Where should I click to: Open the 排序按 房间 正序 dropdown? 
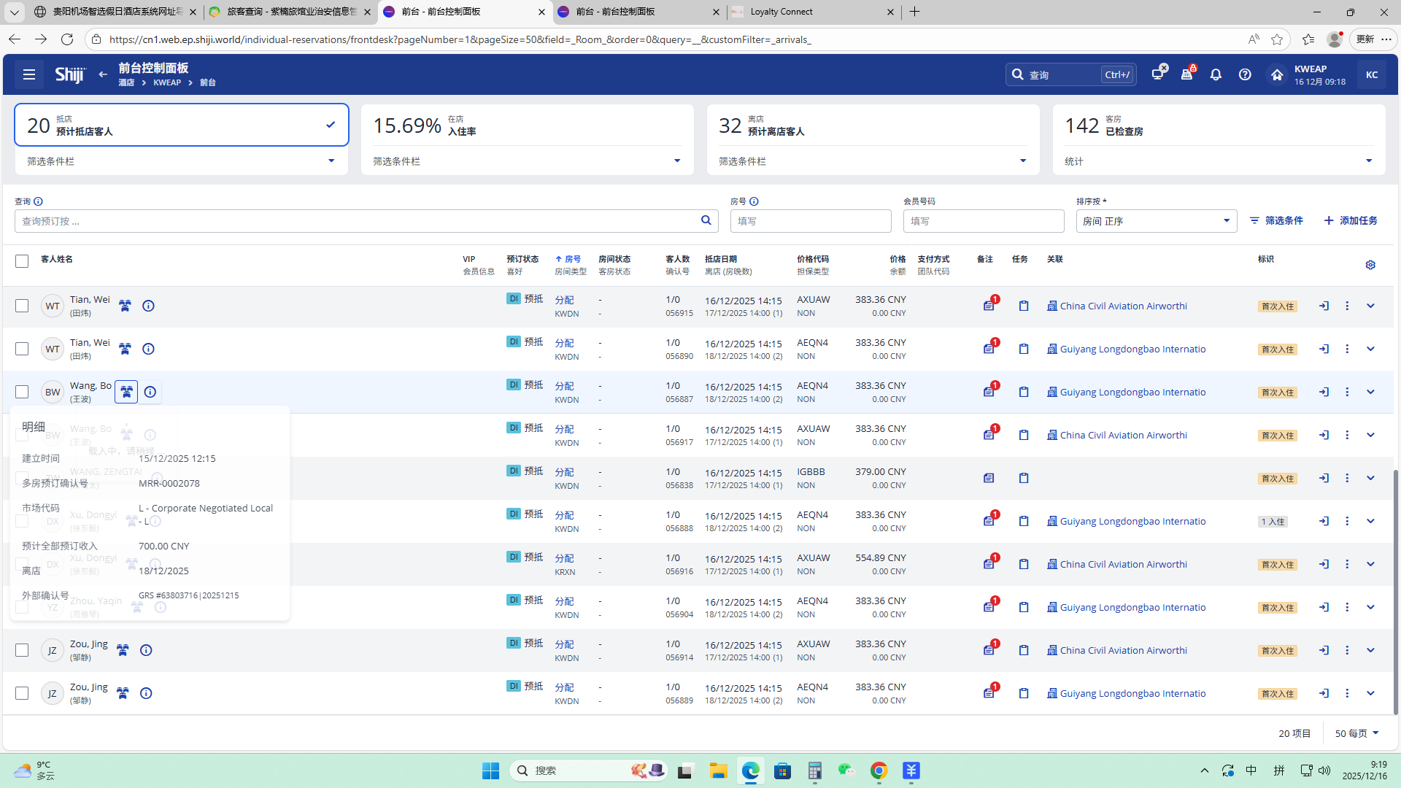coord(1156,221)
